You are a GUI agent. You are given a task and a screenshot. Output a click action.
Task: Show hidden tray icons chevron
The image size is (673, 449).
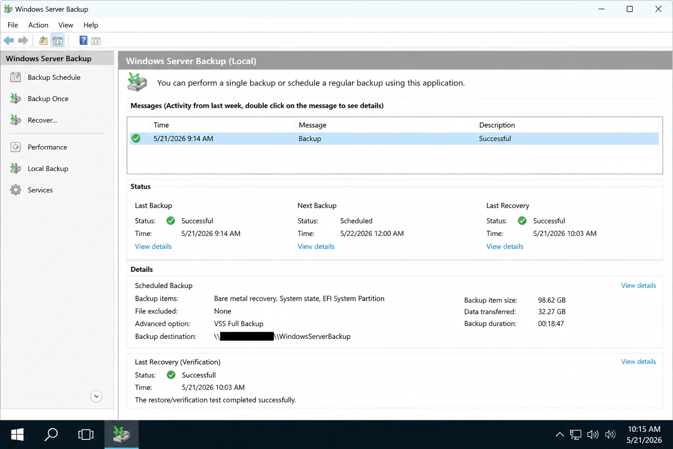coord(560,435)
